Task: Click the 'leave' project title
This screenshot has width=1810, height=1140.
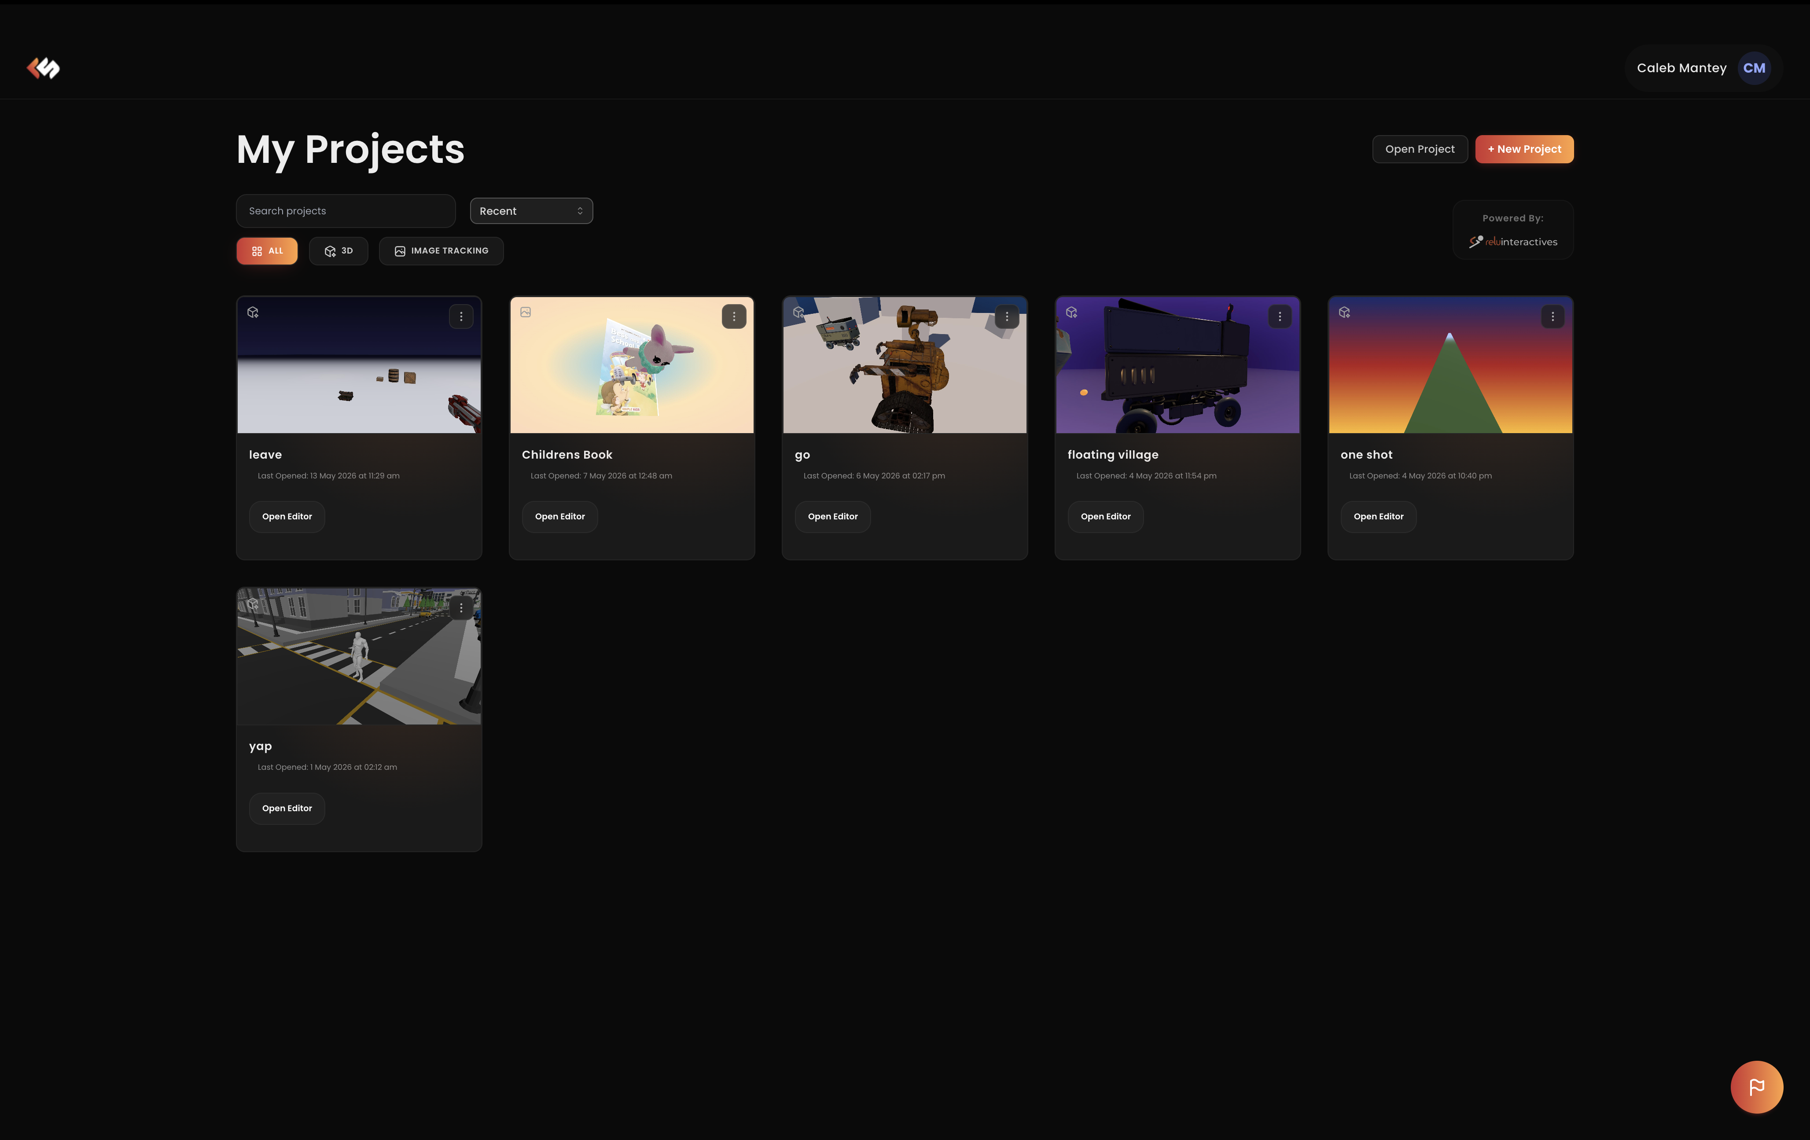Action: click(265, 455)
